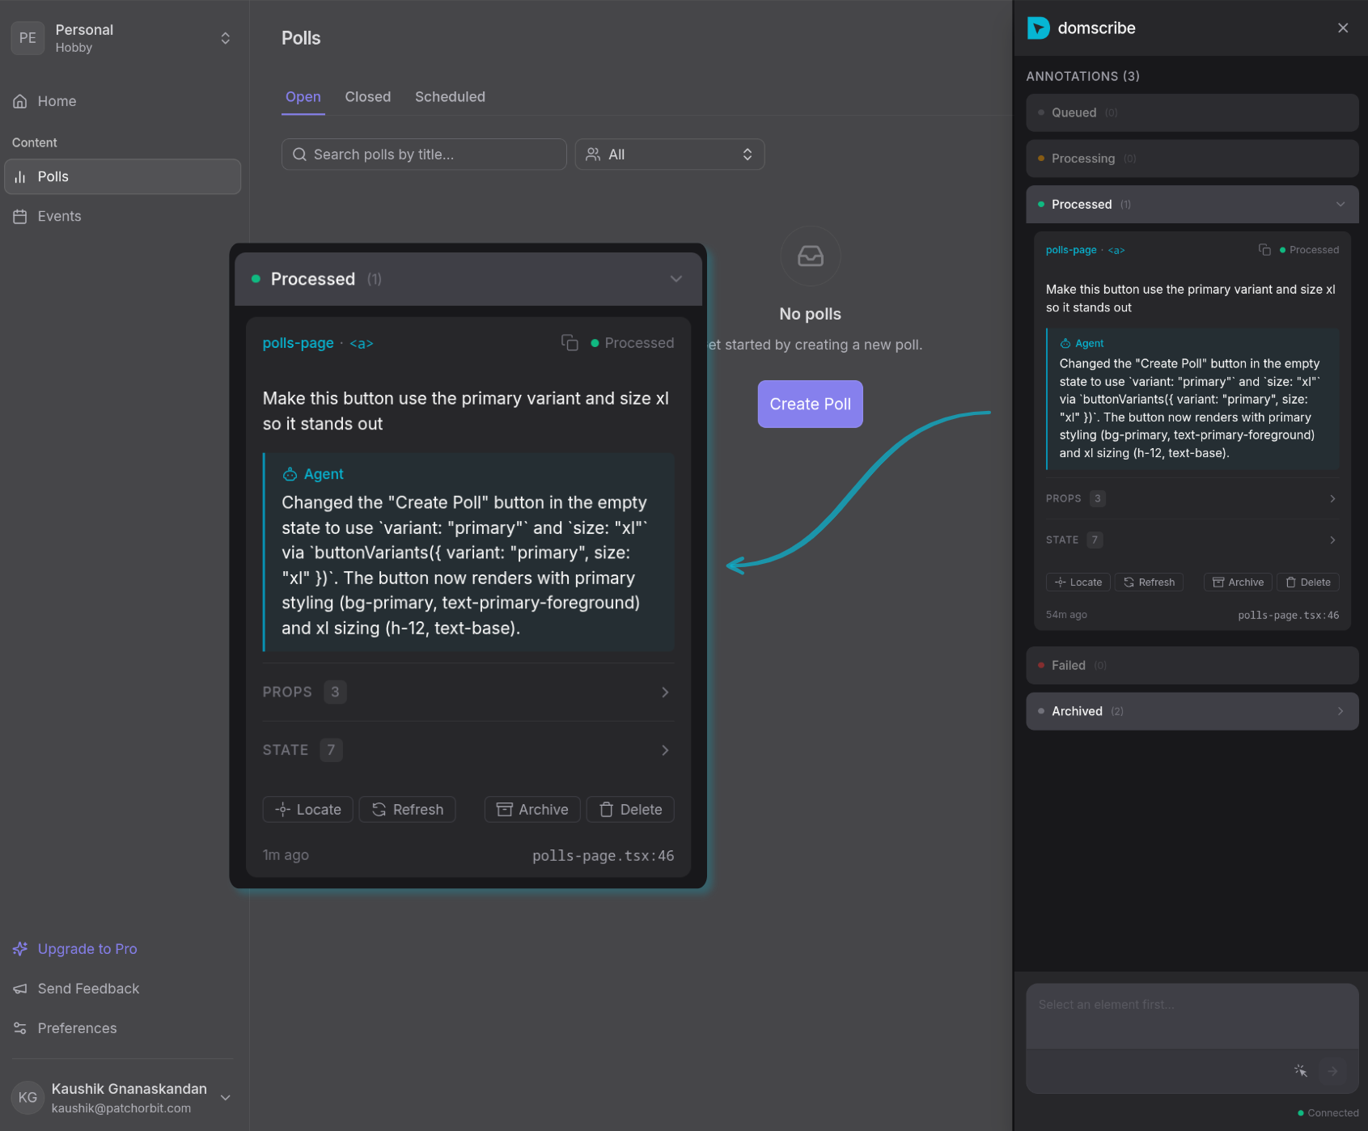Open Events using the calendar icon
The width and height of the screenshot is (1368, 1131).
coord(20,216)
